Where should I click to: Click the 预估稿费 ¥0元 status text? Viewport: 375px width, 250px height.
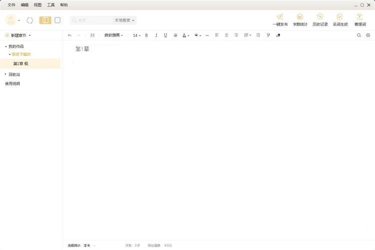[160, 245]
